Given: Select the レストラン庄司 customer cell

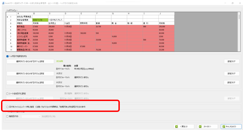Looking at the screenshot, I should (25, 37).
